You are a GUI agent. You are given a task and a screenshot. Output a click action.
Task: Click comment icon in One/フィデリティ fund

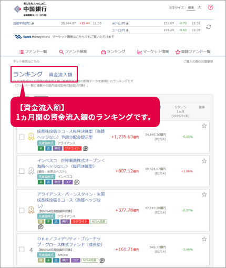pyautogui.click(x=102, y=261)
